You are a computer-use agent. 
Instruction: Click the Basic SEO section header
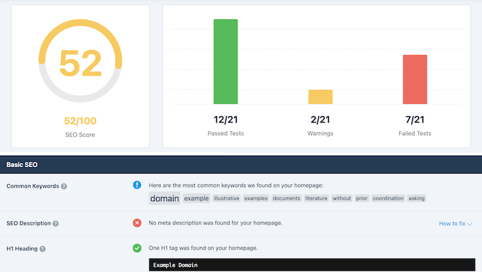[241, 165]
